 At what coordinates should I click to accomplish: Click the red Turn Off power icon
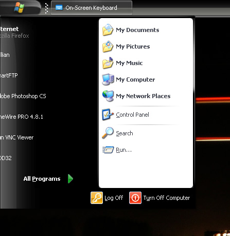point(135,198)
